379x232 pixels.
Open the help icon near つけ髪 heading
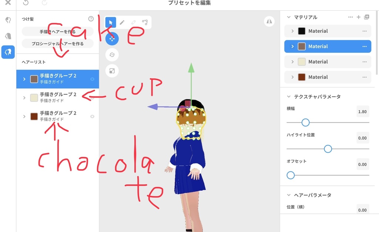coord(91,18)
